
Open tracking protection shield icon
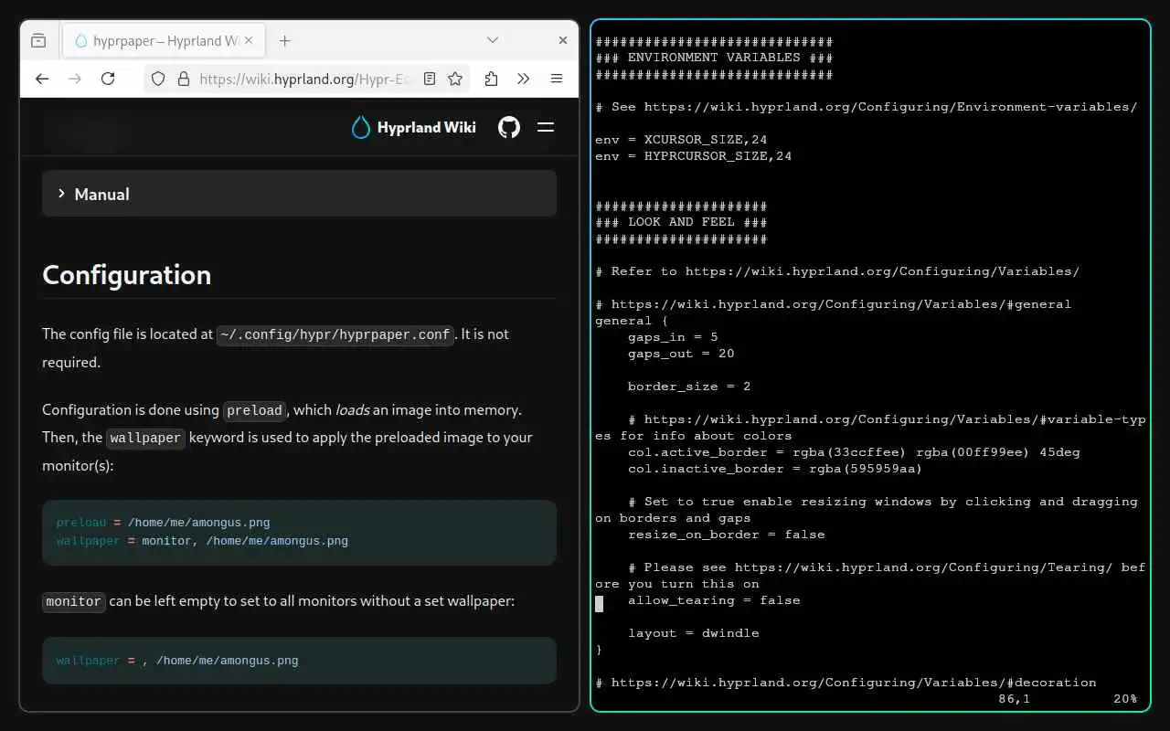coord(158,79)
